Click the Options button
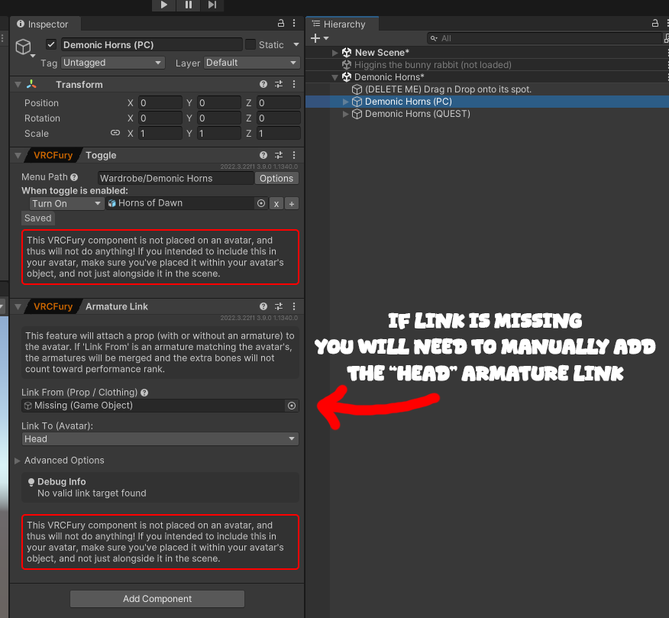 [x=276, y=179]
